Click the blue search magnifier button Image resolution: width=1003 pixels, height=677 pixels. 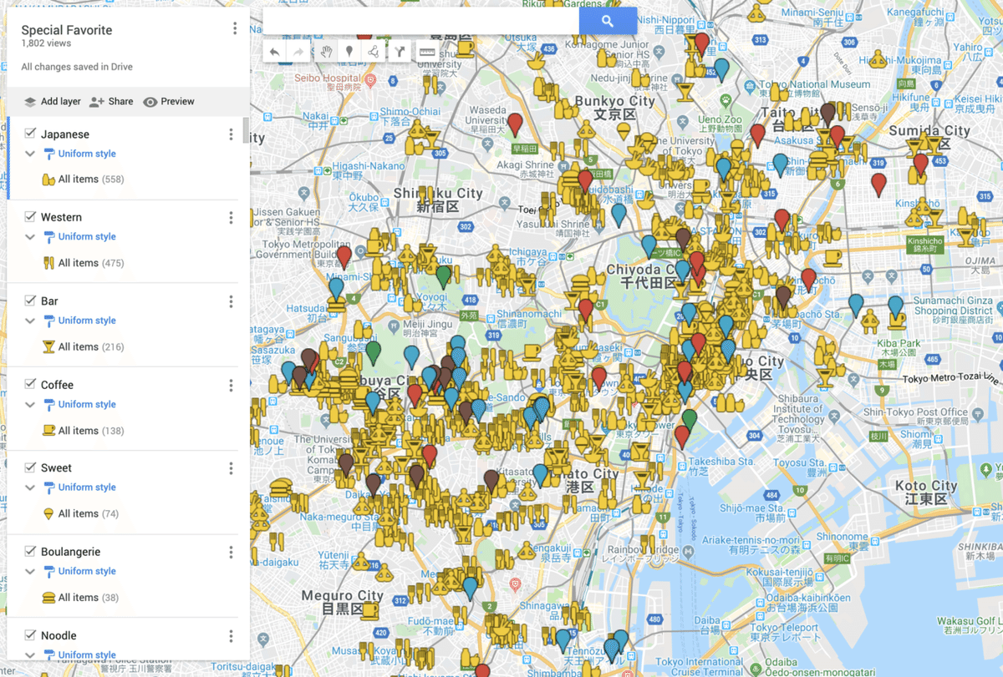(608, 22)
